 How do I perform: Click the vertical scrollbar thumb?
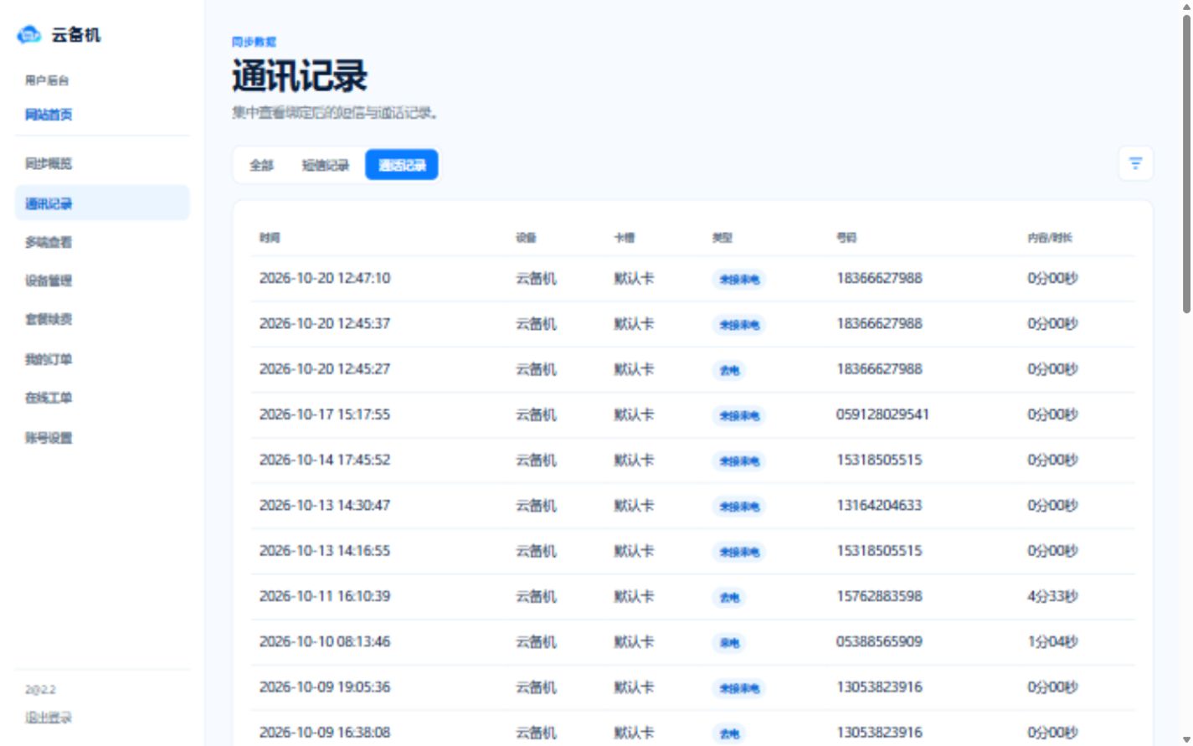(x=1186, y=164)
